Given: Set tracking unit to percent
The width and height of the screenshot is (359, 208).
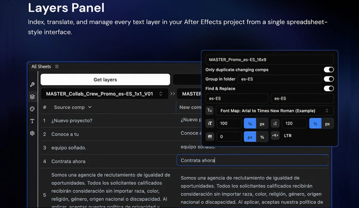Looking at the screenshot, I should 262,137.
